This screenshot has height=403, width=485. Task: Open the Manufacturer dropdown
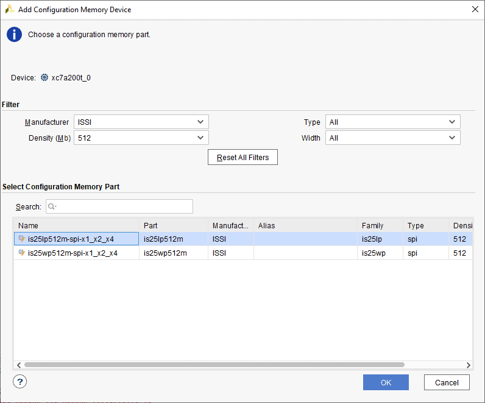tap(141, 122)
